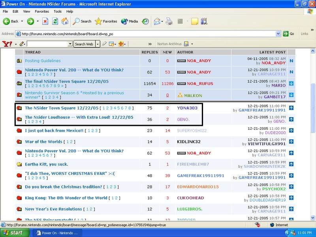Click the Yahoo! Y! logo

[7, 44]
